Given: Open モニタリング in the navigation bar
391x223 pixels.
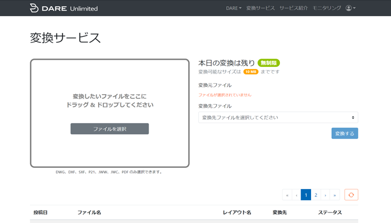Looking at the screenshot, I should click(326, 8).
